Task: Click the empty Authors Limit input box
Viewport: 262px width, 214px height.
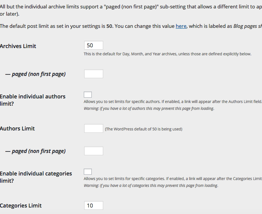Action: click(93, 129)
